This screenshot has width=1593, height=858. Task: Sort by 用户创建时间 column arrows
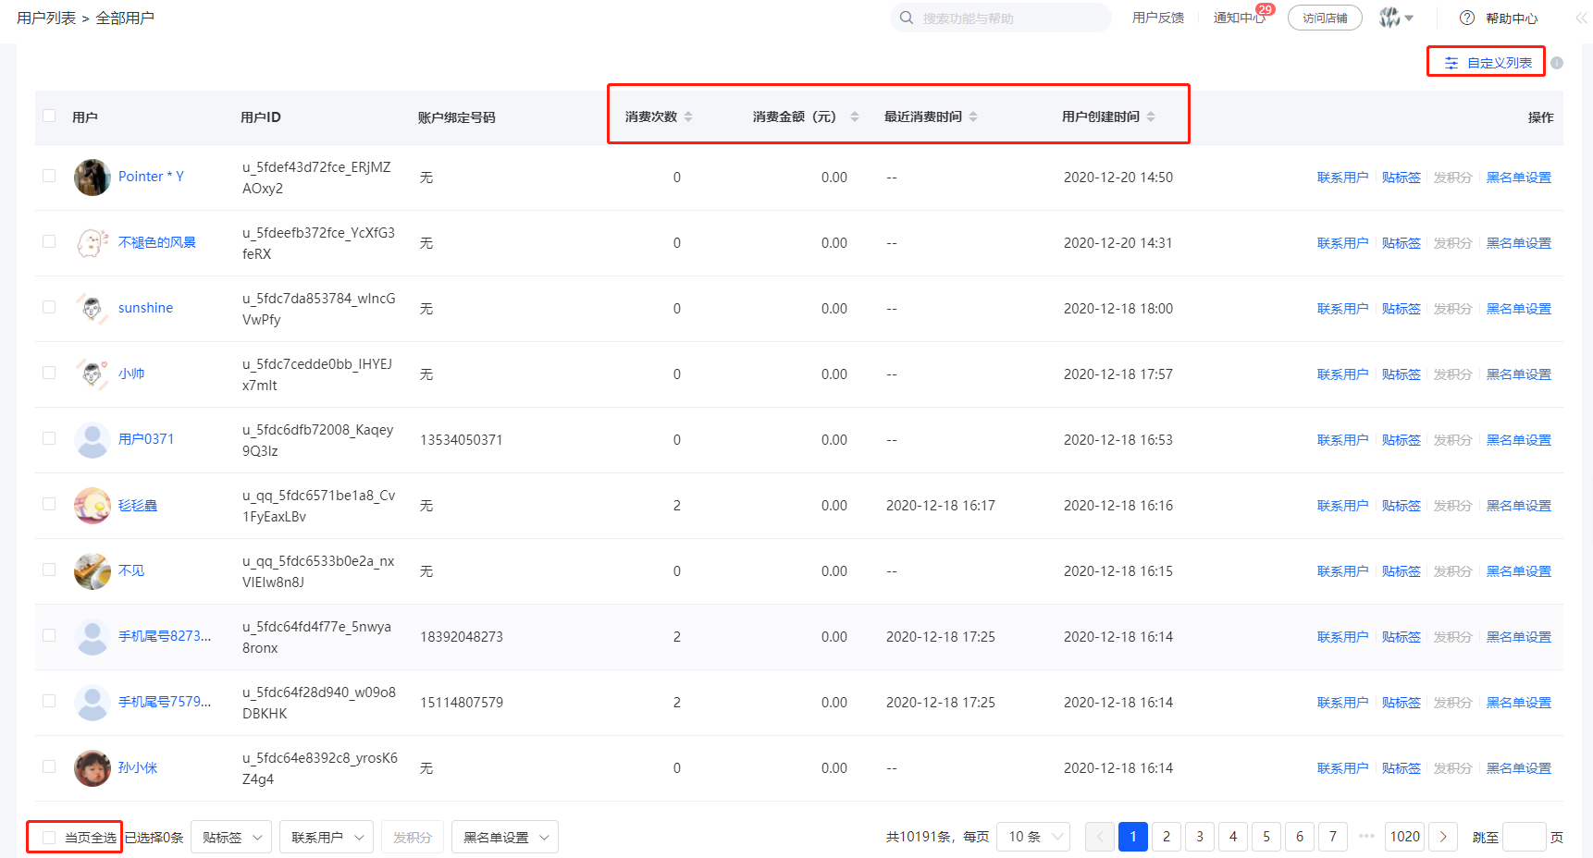pos(1151,116)
